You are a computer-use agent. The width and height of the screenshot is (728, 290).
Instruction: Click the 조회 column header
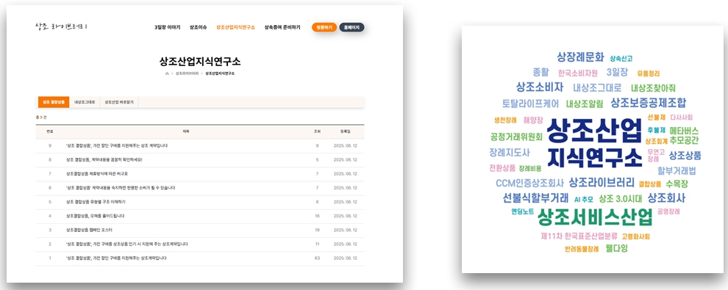coord(317,131)
